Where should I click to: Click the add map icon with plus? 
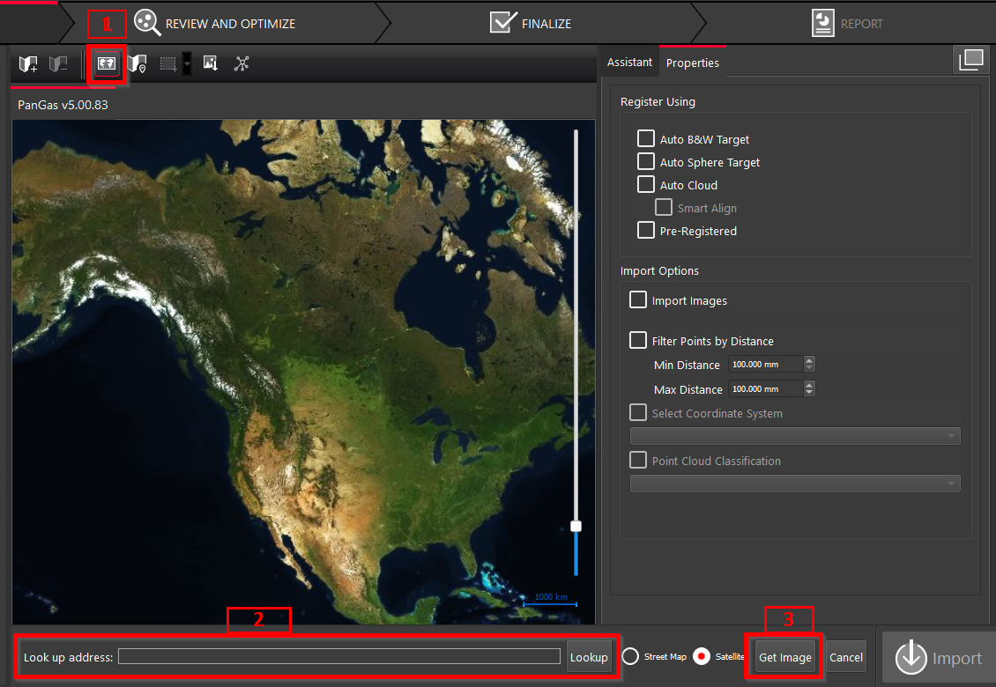tap(28, 64)
